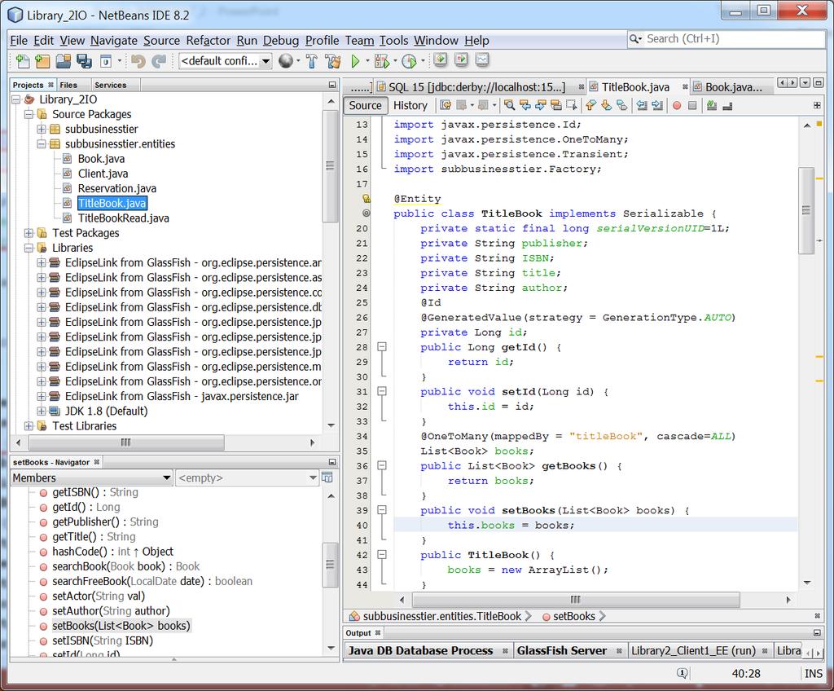The image size is (834, 691).
Task: Click the Save All toolbar icon
Action: point(84,61)
